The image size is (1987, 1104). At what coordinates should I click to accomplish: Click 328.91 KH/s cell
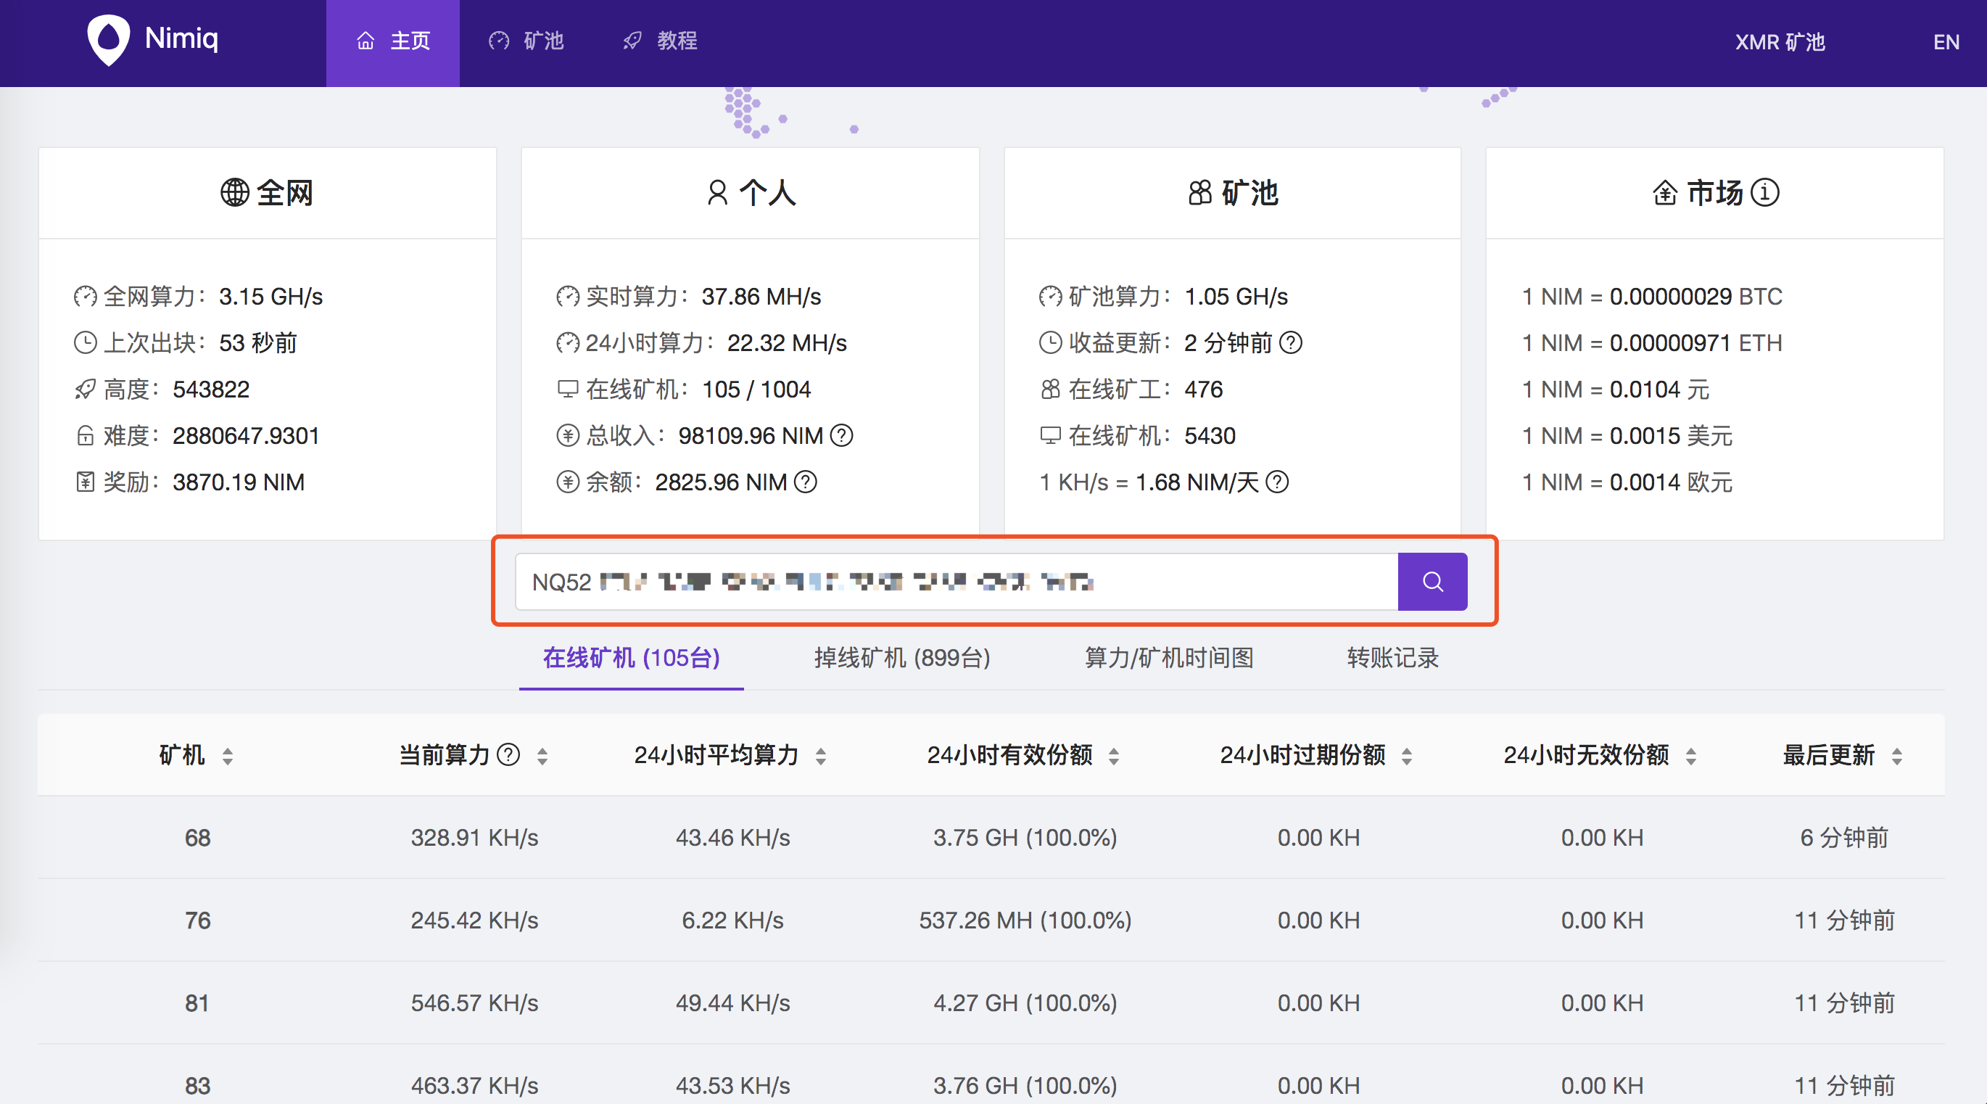click(474, 838)
